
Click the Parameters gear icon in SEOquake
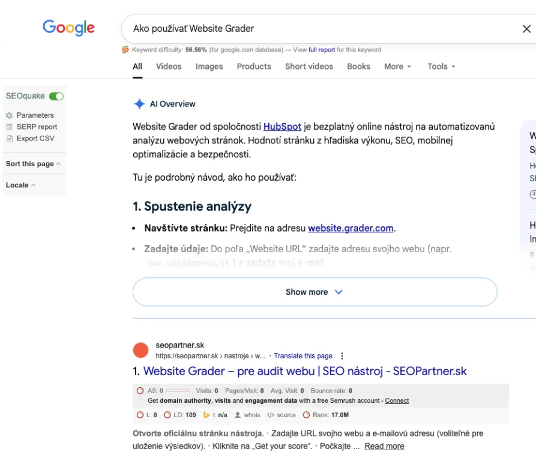(9, 115)
